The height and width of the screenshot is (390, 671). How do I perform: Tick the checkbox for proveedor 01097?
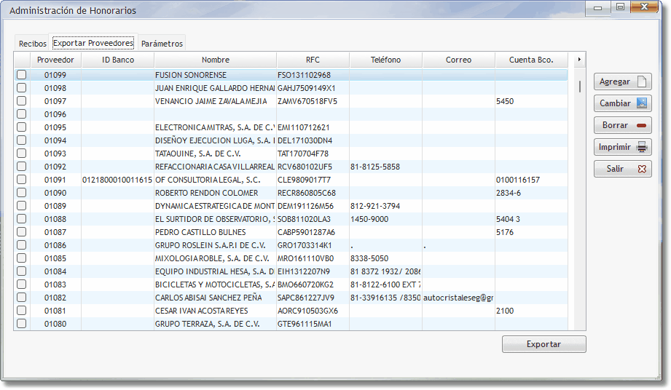tap(21, 101)
